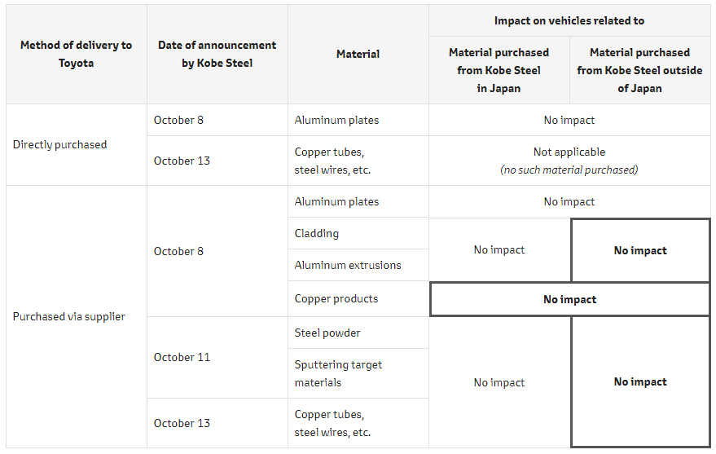Click the "Copper products" material cell
The width and height of the screenshot is (716, 454).
[x=336, y=298]
